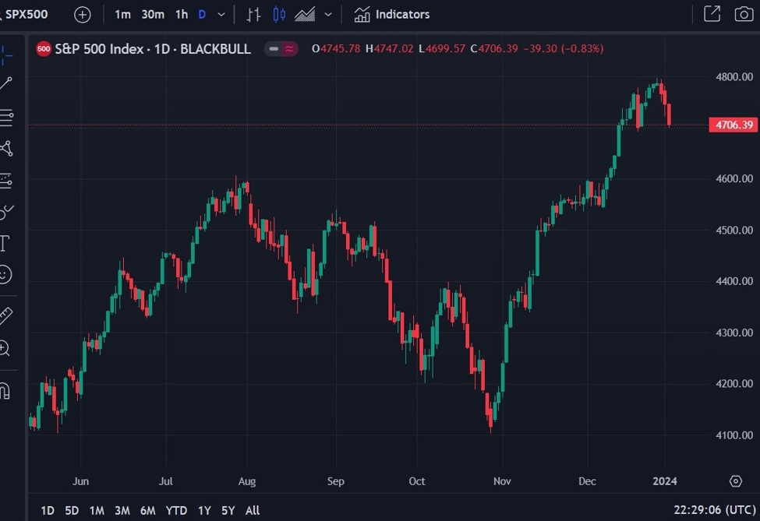Viewport: 760px width, 521px height.
Task: Activate the zoom in tool
Action: pyautogui.click(x=5, y=348)
